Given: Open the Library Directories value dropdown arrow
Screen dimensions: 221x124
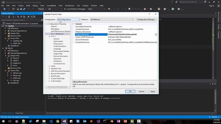Looking at the screenshot, I should 156,34.
